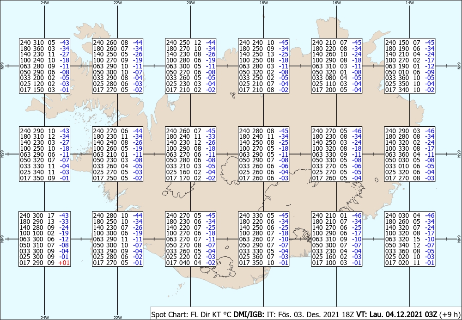Select the row '240 310 05 -43'

point(44,43)
